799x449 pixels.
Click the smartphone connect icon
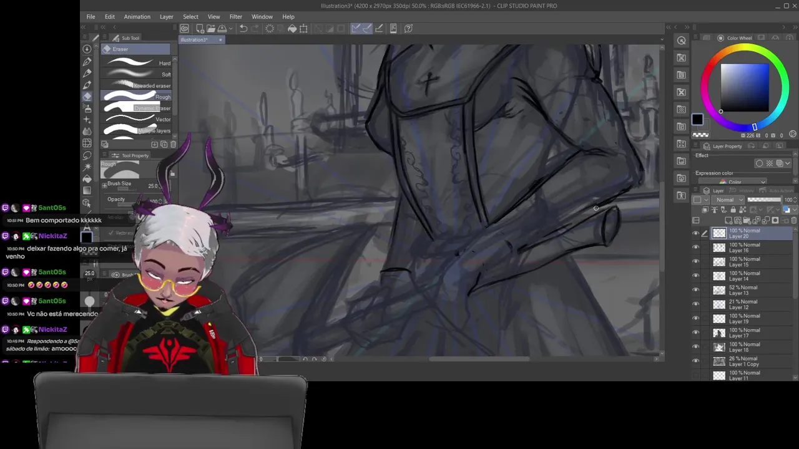coord(393,28)
